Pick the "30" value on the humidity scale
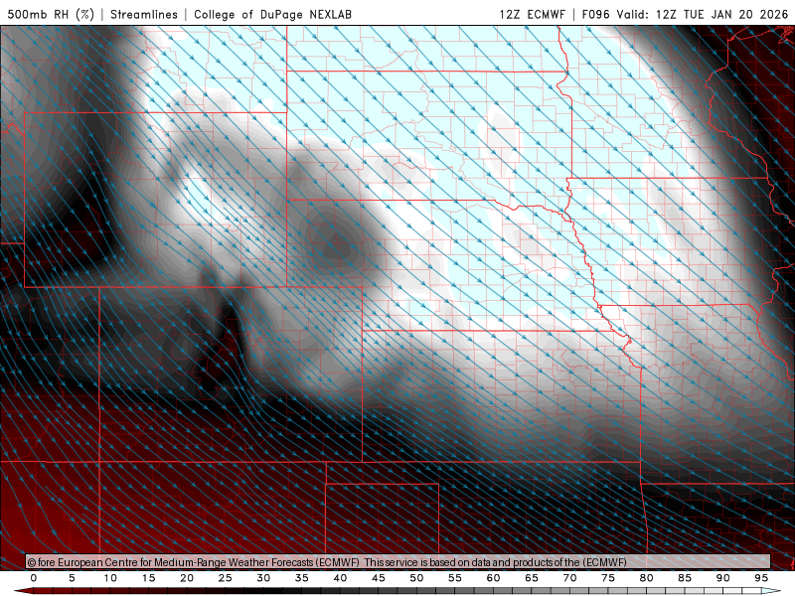Image resolution: width=795 pixels, height=596 pixels. [263, 578]
